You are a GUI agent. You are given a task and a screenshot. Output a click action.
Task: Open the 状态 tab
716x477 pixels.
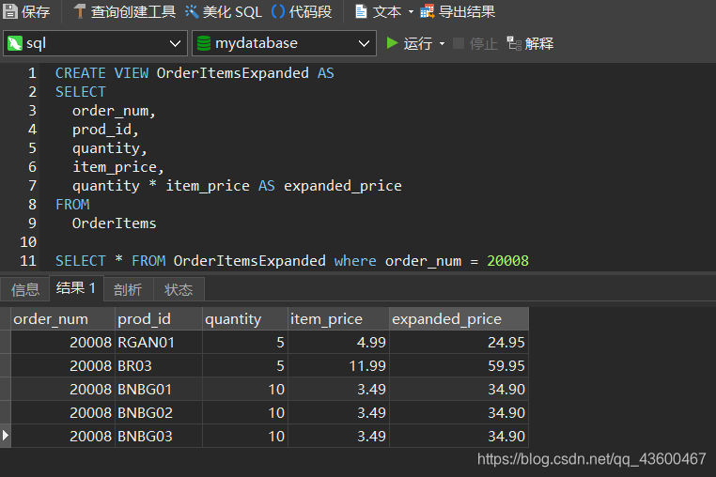click(x=179, y=289)
